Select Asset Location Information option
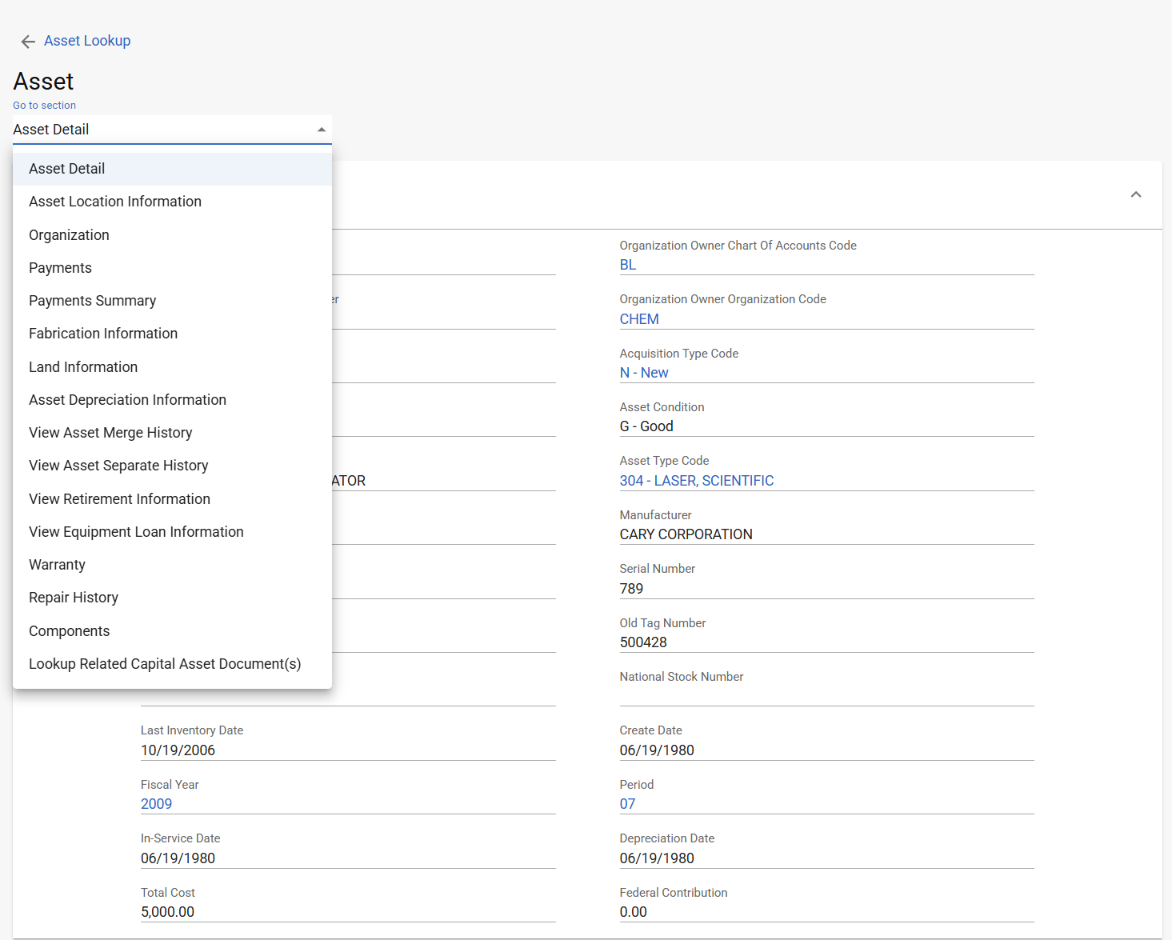Viewport: 1172px width, 940px height. (115, 202)
